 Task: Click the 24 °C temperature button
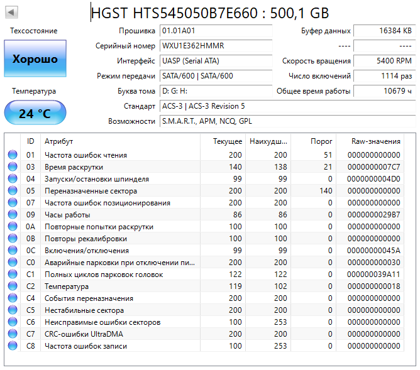pos(35,112)
